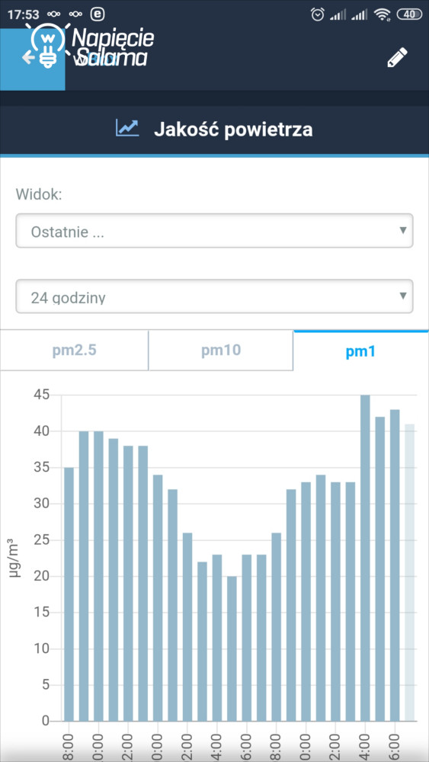Tap the circled e status bar icon
This screenshot has width=429, height=762.
click(98, 14)
